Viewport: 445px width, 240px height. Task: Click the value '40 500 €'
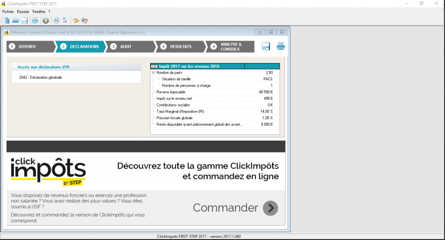pyautogui.click(x=266, y=92)
